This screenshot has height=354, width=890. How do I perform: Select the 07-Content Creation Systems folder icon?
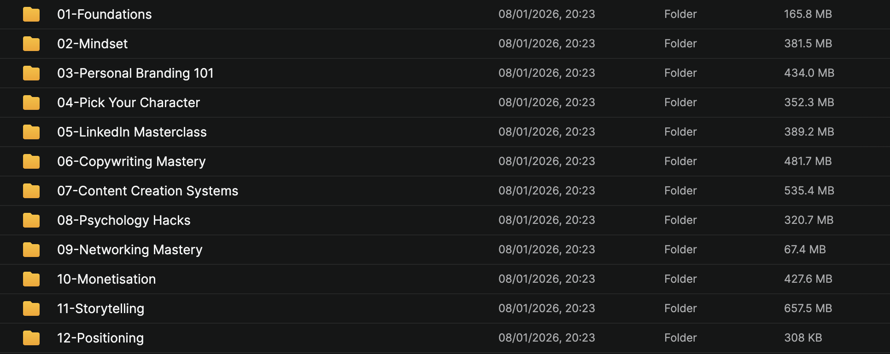[x=31, y=191]
